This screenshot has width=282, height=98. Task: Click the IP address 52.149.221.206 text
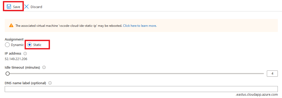(x=16, y=59)
